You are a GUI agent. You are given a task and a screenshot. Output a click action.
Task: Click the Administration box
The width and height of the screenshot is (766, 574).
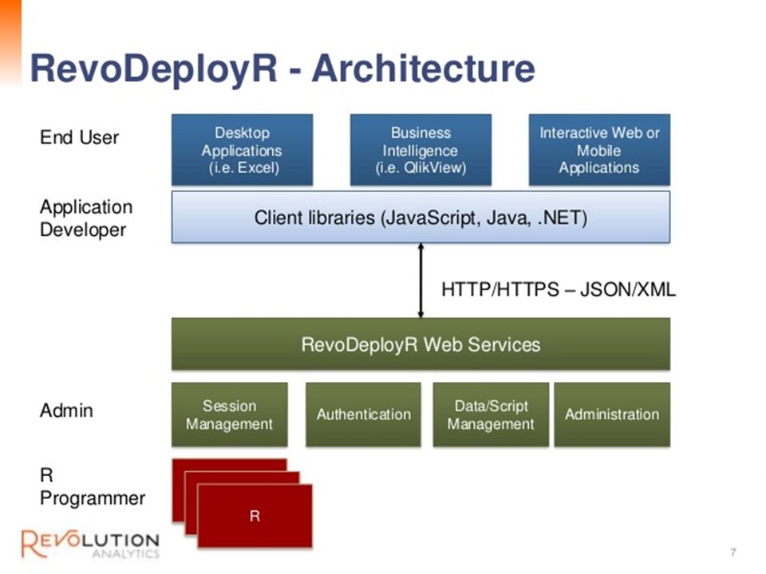(612, 415)
